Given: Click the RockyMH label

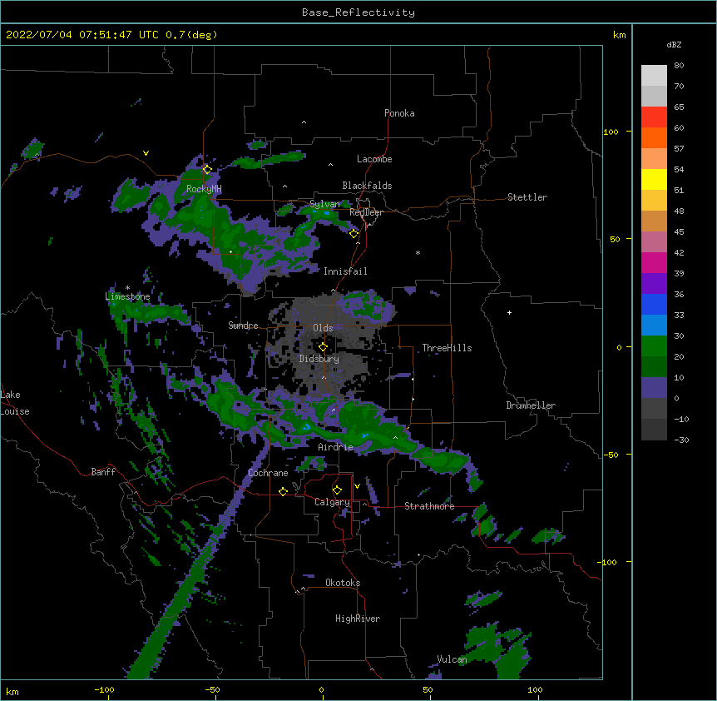Looking at the screenshot, I should tap(204, 189).
